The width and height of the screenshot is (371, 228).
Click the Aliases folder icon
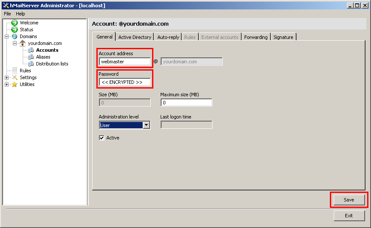click(x=31, y=57)
